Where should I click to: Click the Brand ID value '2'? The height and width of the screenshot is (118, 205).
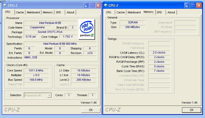pyautogui.click(x=72, y=28)
